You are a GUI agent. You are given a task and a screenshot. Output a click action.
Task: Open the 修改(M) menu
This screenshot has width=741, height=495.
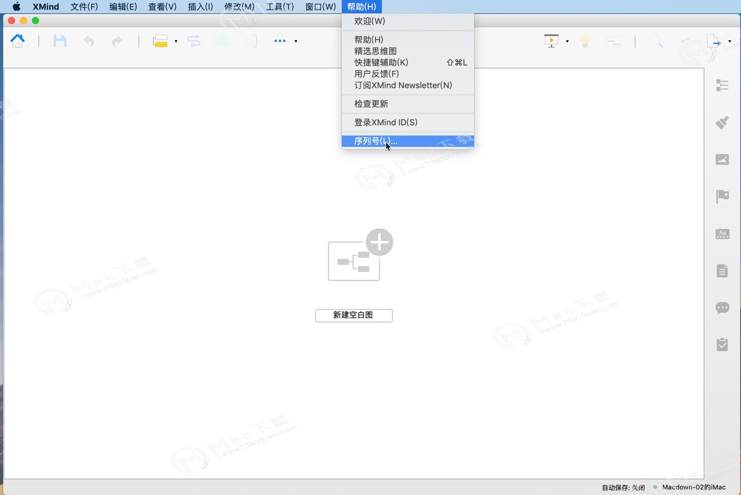[x=239, y=7]
